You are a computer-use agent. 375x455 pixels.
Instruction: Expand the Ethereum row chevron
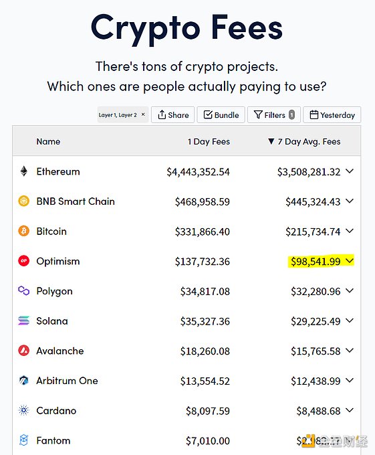(x=350, y=171)
